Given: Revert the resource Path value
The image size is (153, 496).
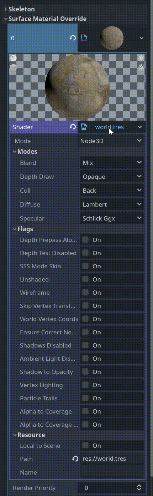Looking at the screenshot, I should click(75, 459).
